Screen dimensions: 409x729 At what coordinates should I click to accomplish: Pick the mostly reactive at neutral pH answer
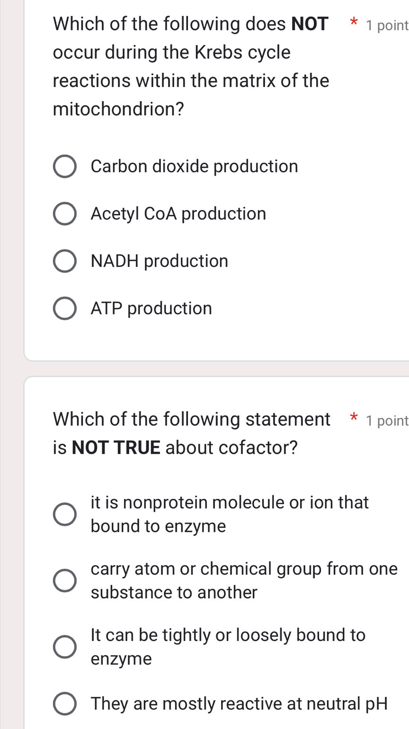coord(64,703)
